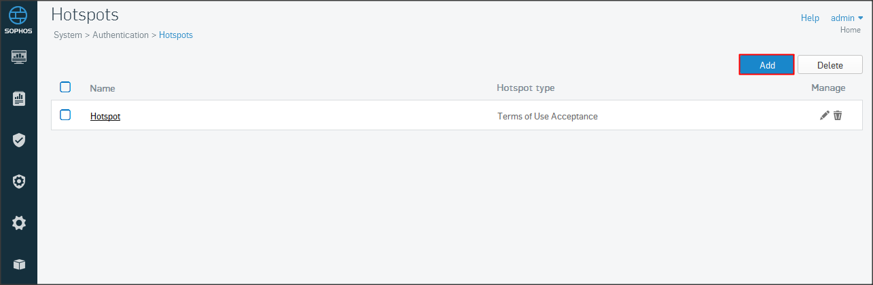Toggle the select-all checkbox in the table header
Image resolution: width=873 pixels, height=285 pixels.
point(65,87)
